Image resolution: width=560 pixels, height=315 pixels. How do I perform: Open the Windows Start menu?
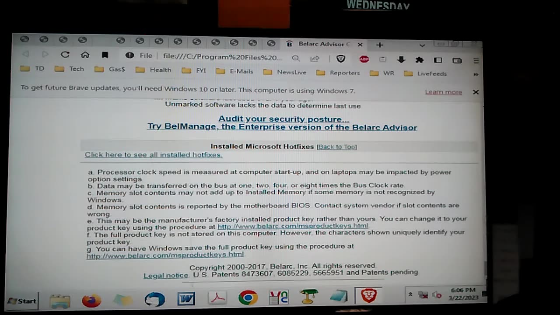[22, 301]
